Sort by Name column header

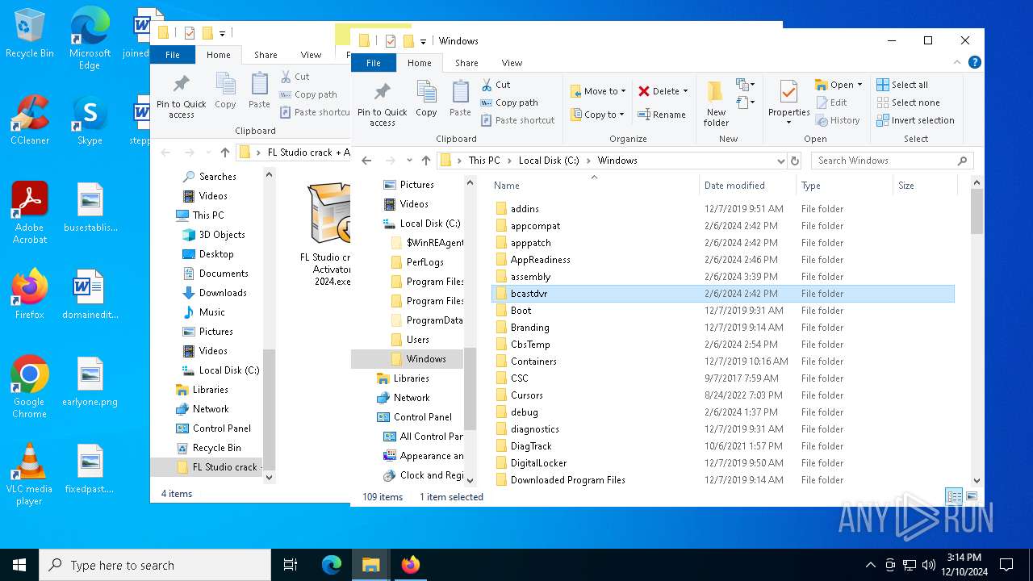[x=594, y=186]
